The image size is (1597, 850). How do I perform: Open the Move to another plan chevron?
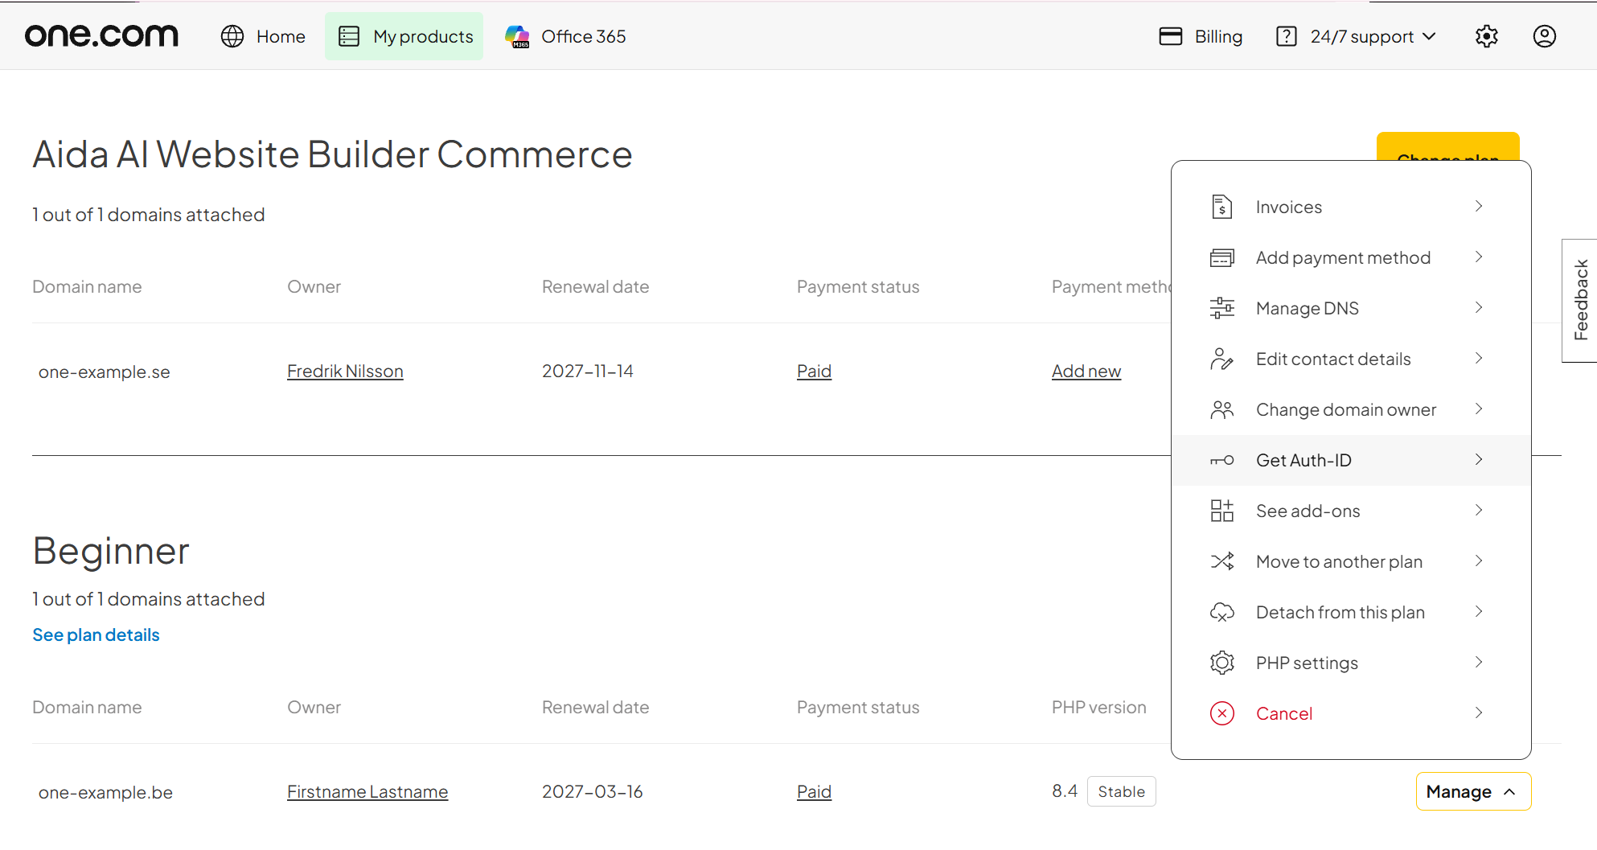click(x=1478, y=561)
